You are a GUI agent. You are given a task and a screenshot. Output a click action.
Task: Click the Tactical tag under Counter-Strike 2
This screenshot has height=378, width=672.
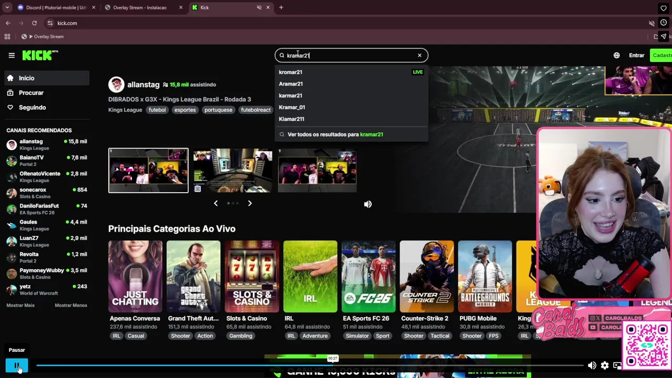(440, 336)
